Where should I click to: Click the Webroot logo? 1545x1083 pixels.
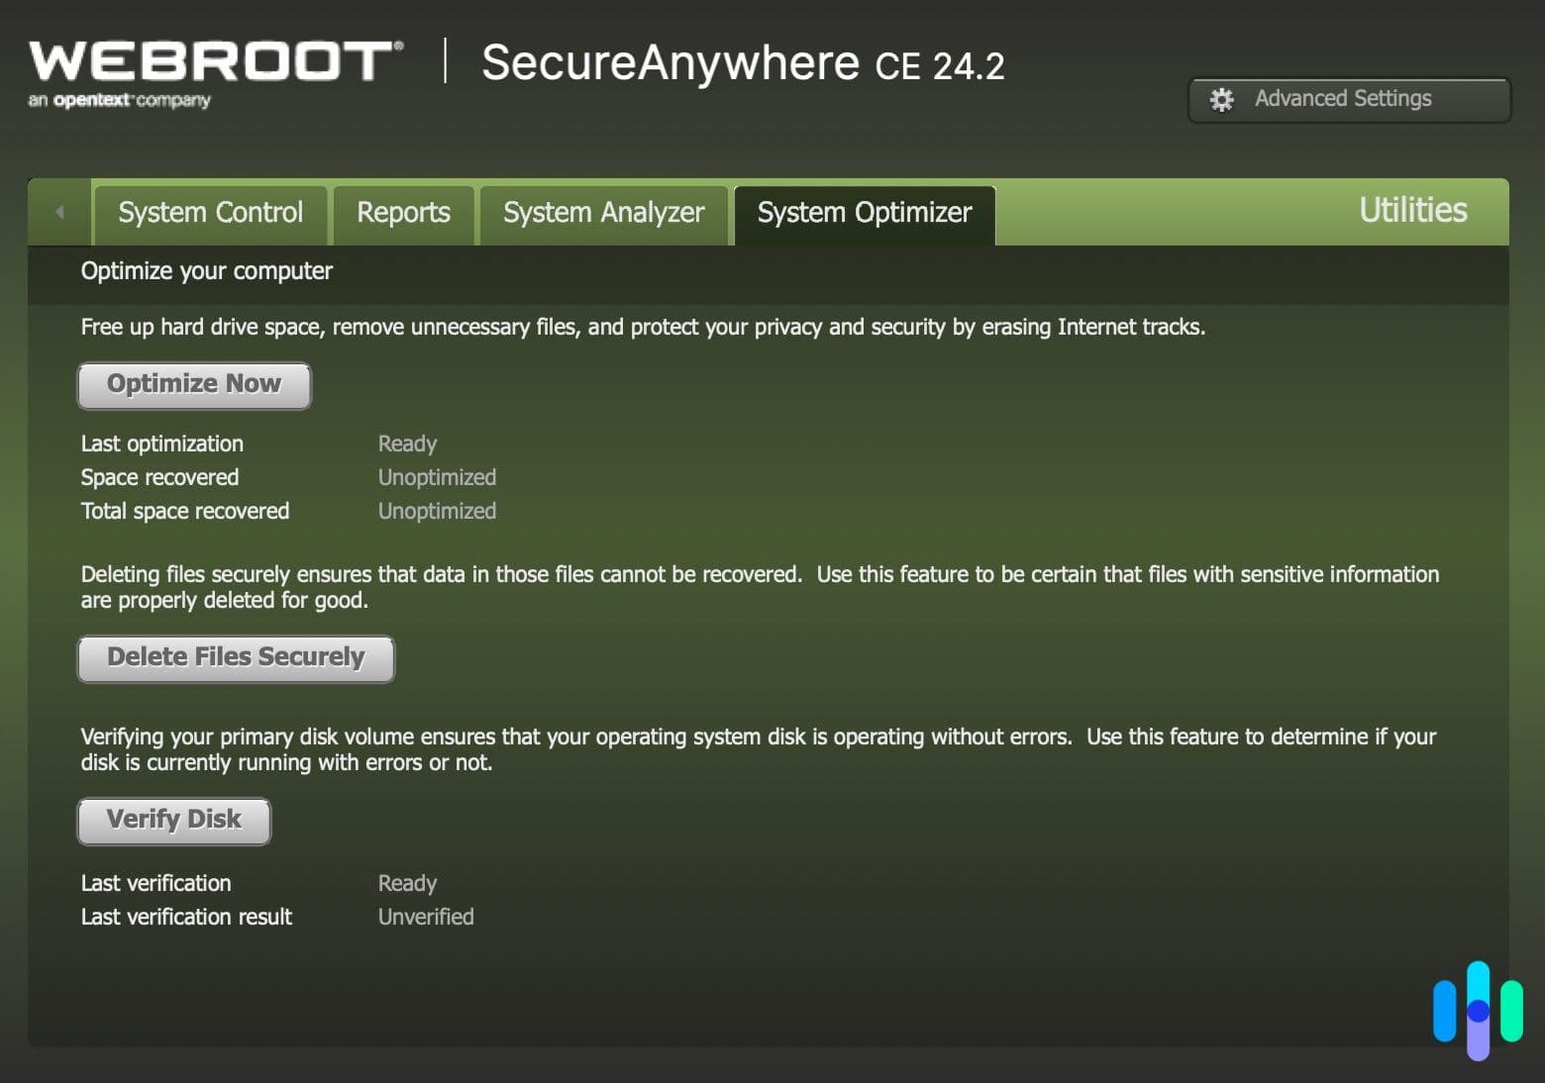tap(213, 61)
